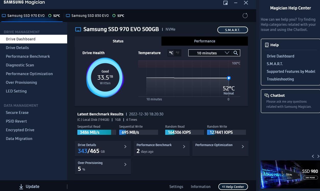Select the Samsung SSD 850 EVO drive tab
The height and width of the screenshot is (191, 320).
pyautogui.click(x=95, y=16)
